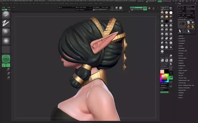Screen dimensions: 198x123
Task: Expand the Surface section
Action: pyautogui.click(x=181, y=56)
